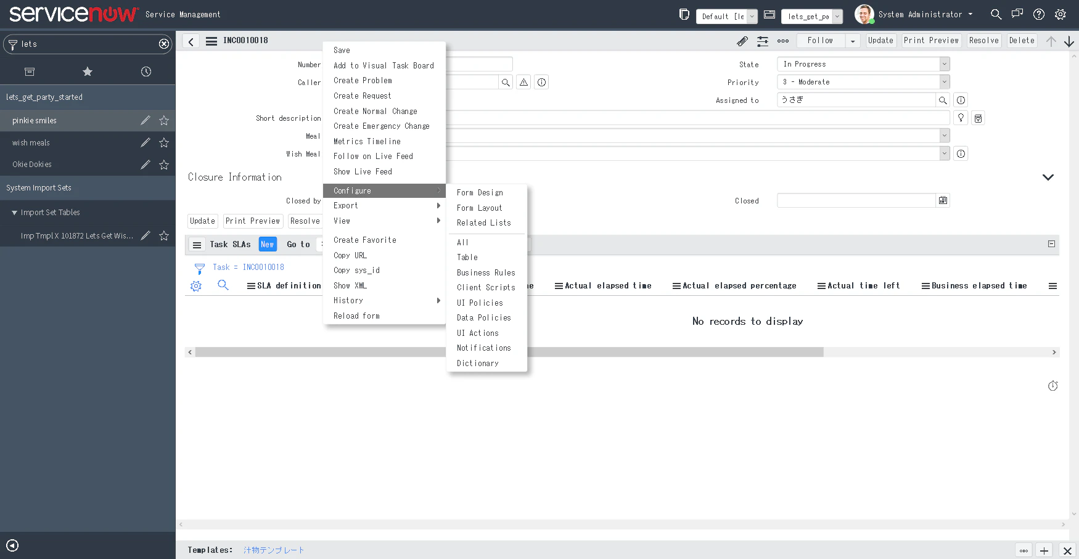
Task: Show related incidents warning icon
Action: click(x=523, y=82)
